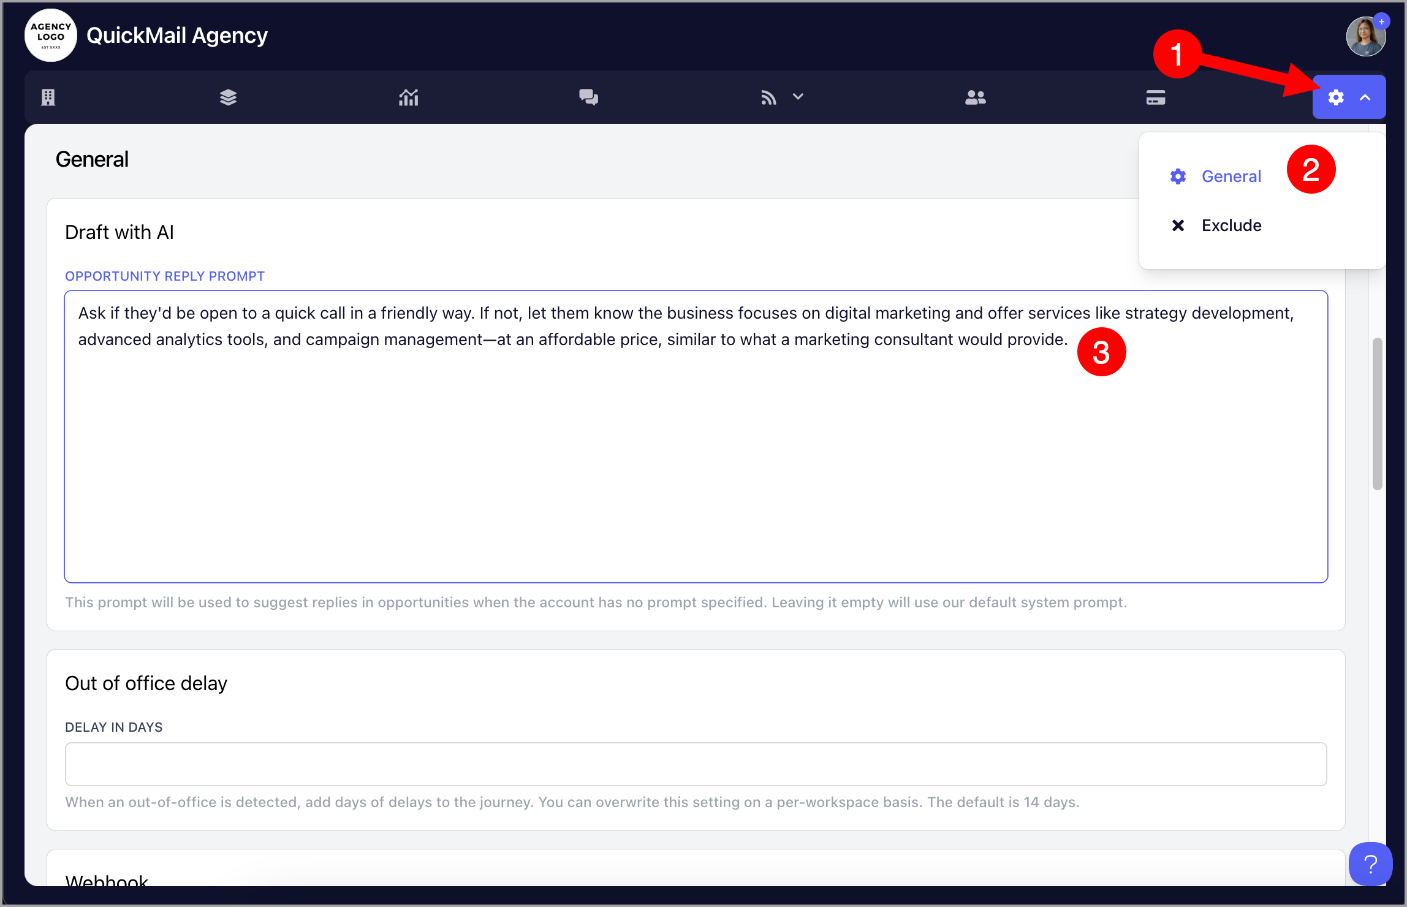Open the chat conversations icon in navbar
The height and width of the screenshot is (907, 1407).
(588, 97)
